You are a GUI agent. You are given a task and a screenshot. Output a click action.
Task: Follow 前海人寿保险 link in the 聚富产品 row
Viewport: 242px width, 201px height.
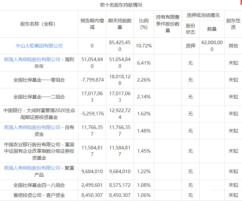[32, 168]
